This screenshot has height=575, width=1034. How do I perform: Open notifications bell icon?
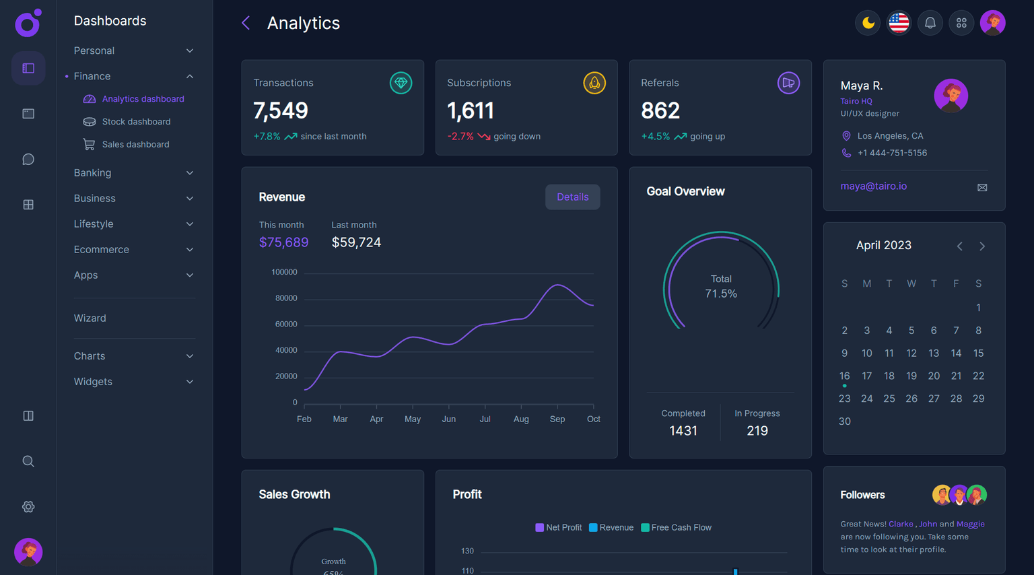click(930, 22)
